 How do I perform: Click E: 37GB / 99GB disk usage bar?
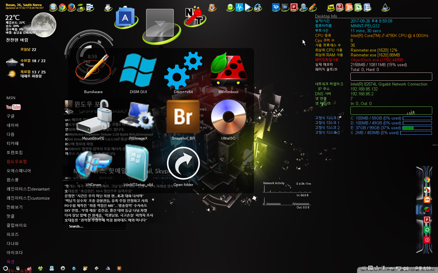click(x=417, y=128)
